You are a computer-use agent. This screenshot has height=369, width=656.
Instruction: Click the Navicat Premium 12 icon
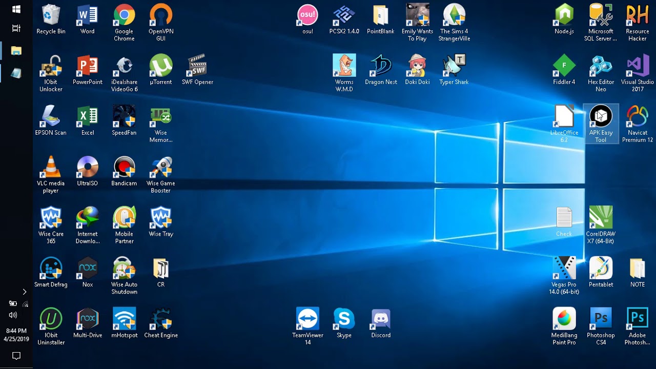pyautogui.click(x=638, y=125)
